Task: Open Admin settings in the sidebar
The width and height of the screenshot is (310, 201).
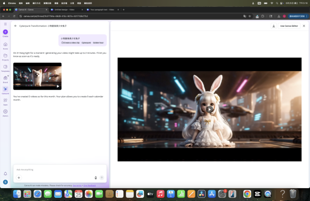Action: point(5,113)
